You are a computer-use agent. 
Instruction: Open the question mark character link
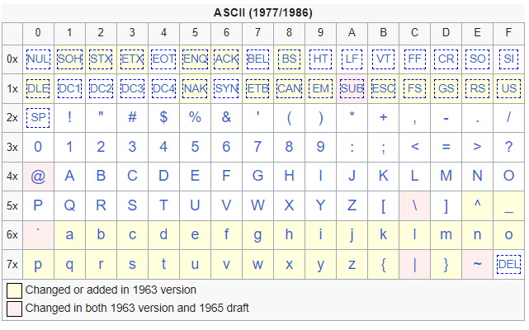coord(508,147)
